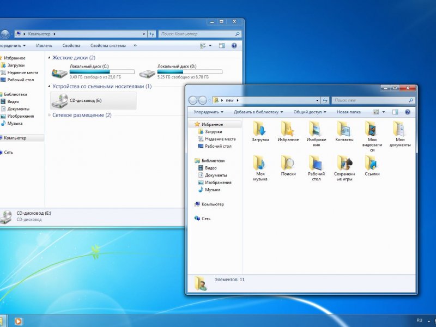Open the Избранное folder in new window content
The height and width of the screenshot is (327, 436).
[x=288, y=129]
